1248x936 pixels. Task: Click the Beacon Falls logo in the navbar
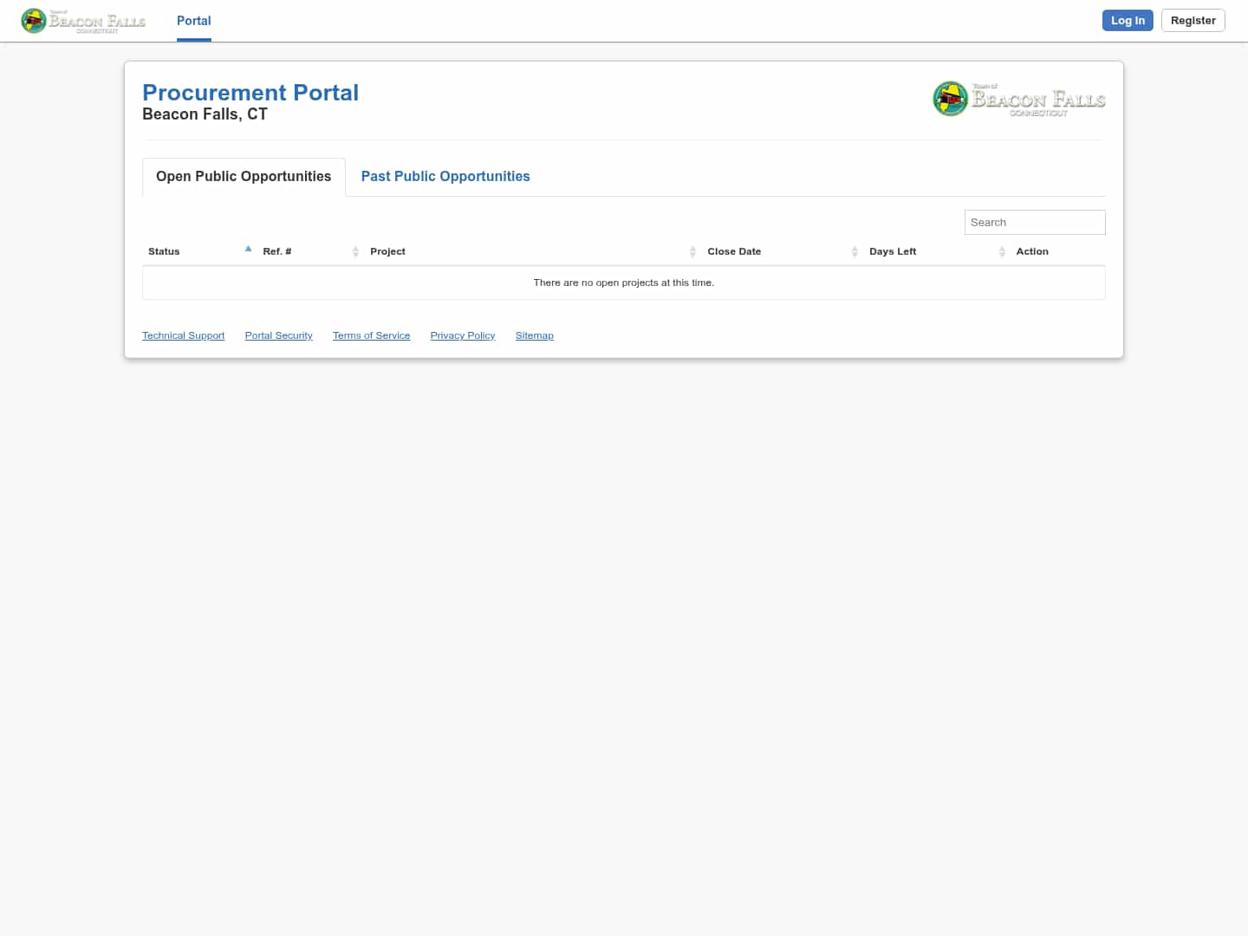pos(82,20)
